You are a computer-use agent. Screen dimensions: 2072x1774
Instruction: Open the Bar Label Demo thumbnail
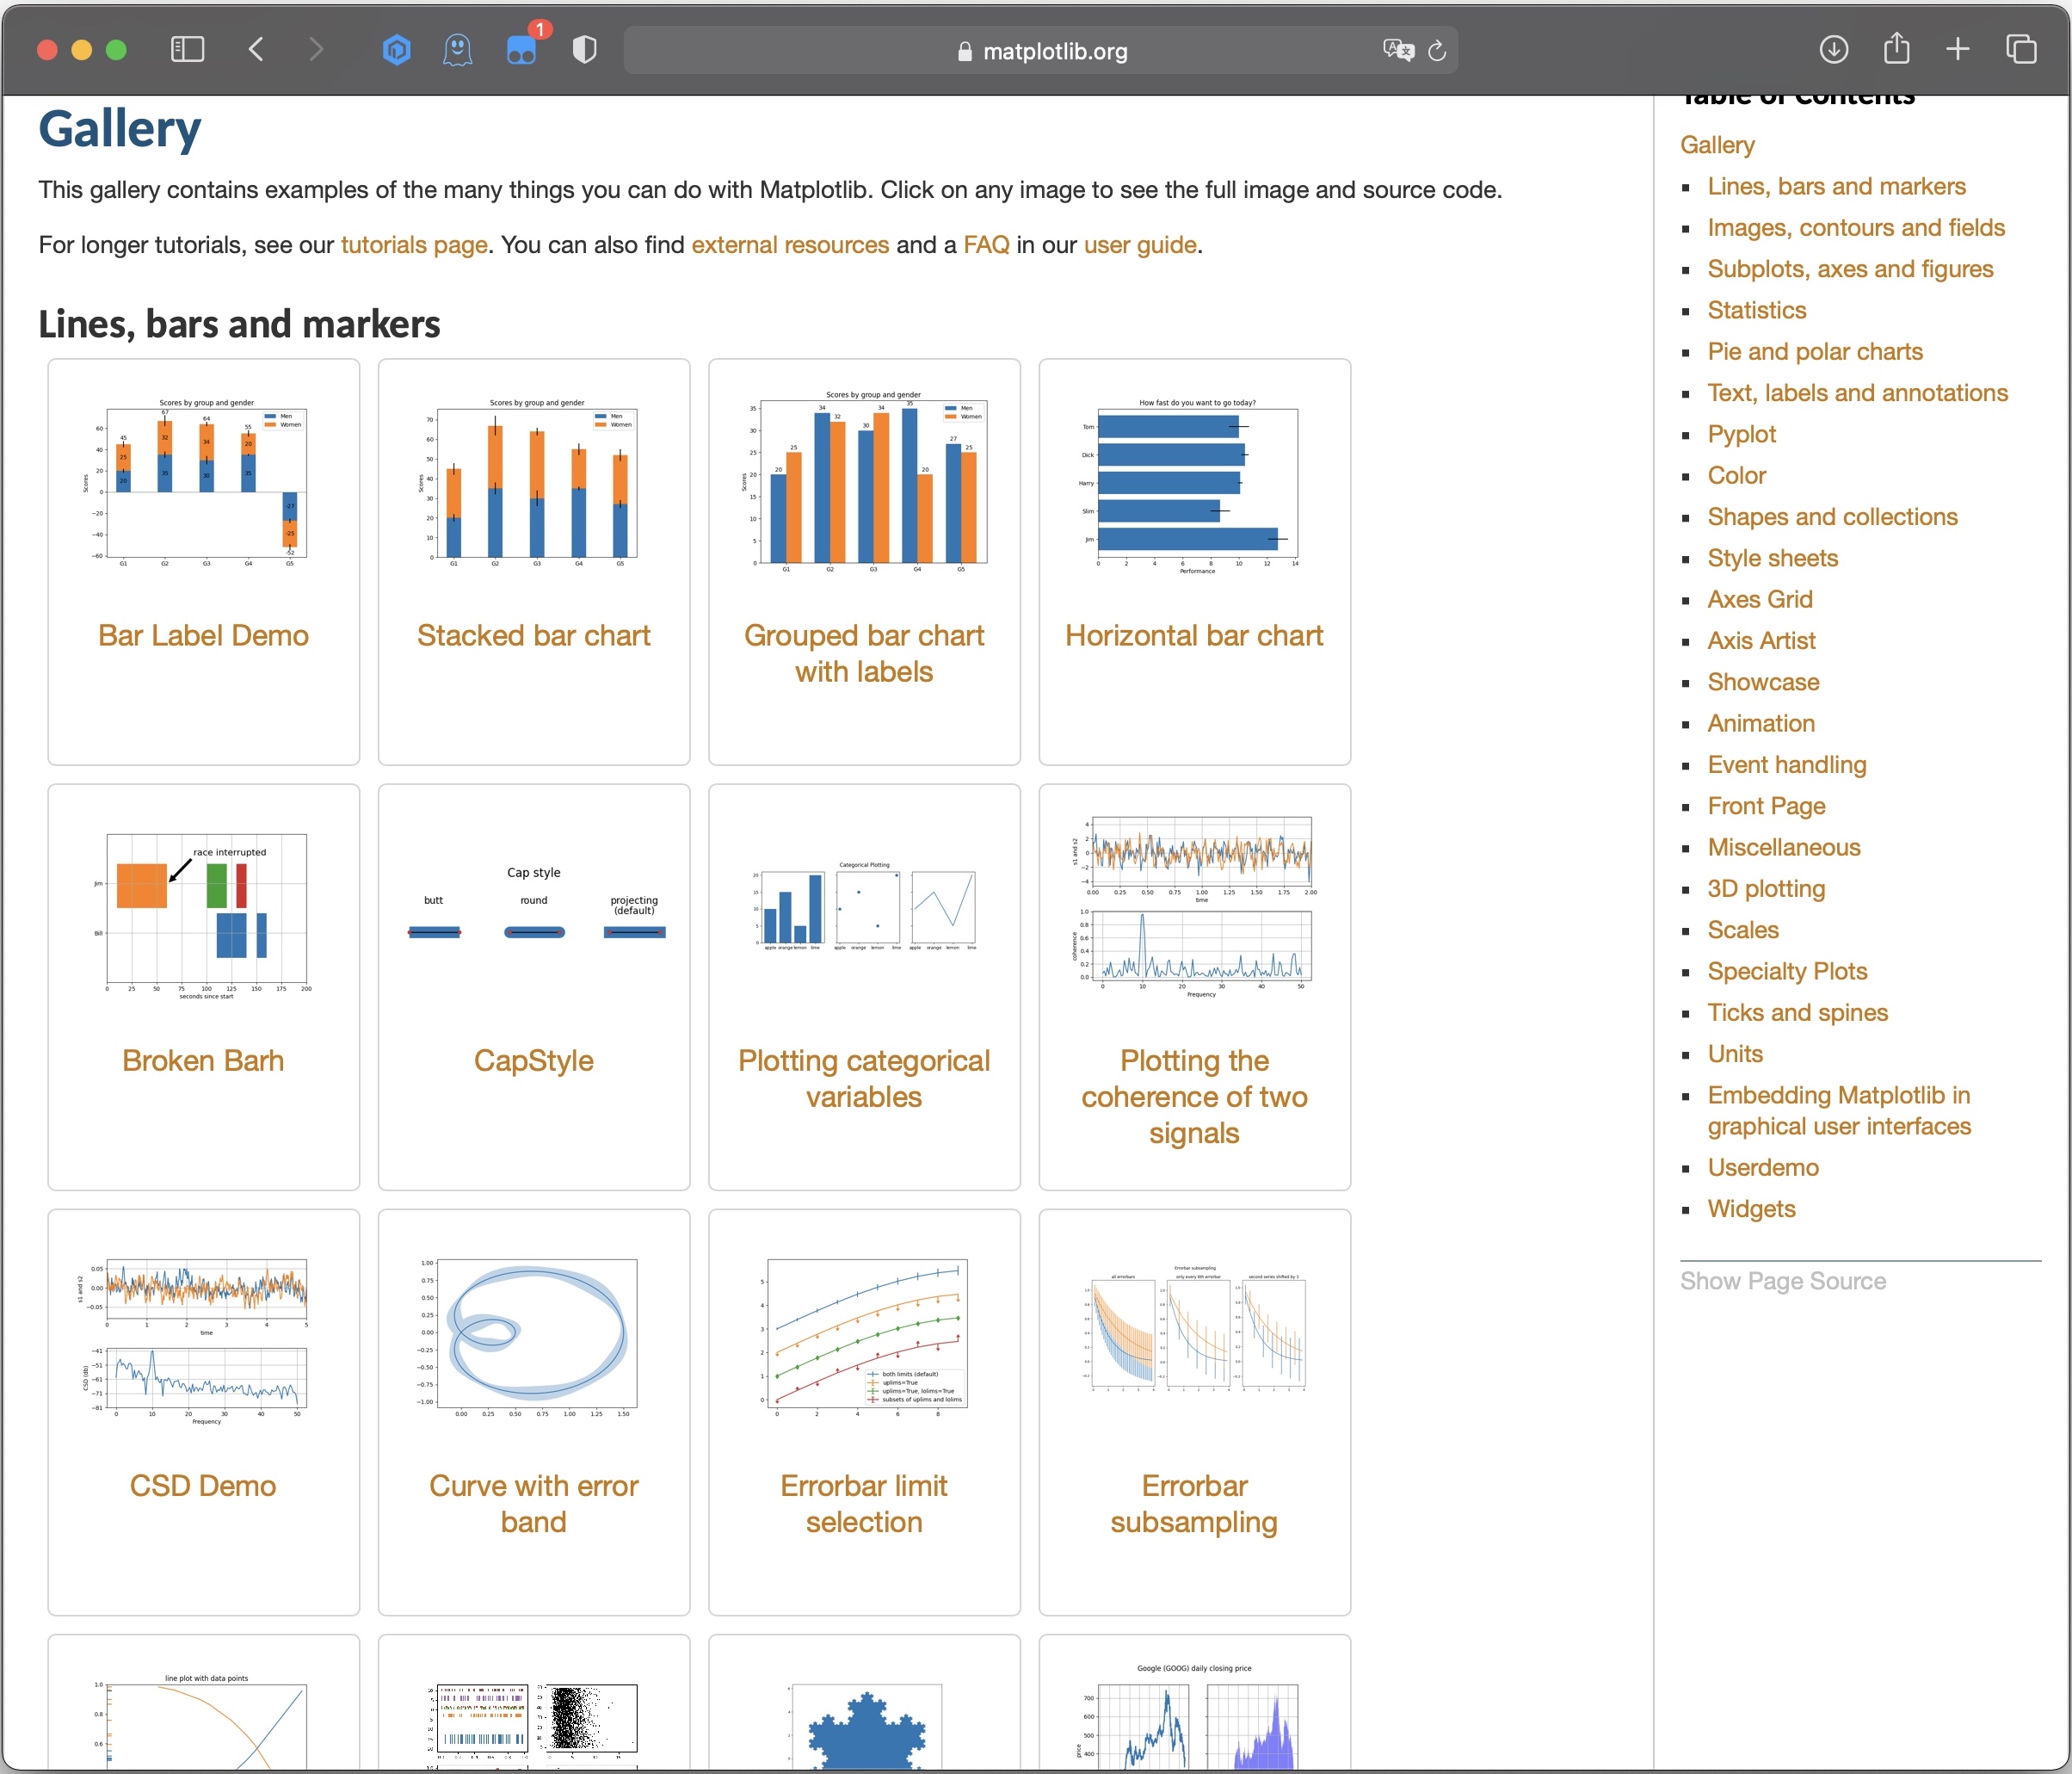pyautogui.click(x=203, y=483)
